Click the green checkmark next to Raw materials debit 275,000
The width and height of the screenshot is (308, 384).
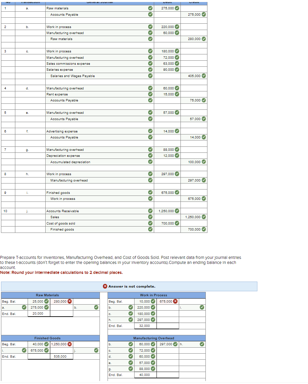tap(176, 8)
